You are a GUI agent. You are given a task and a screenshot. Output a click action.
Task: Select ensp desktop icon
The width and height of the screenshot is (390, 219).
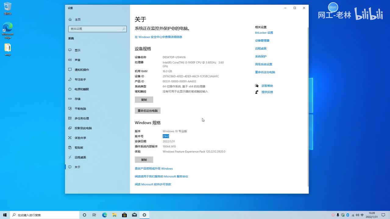8,50
